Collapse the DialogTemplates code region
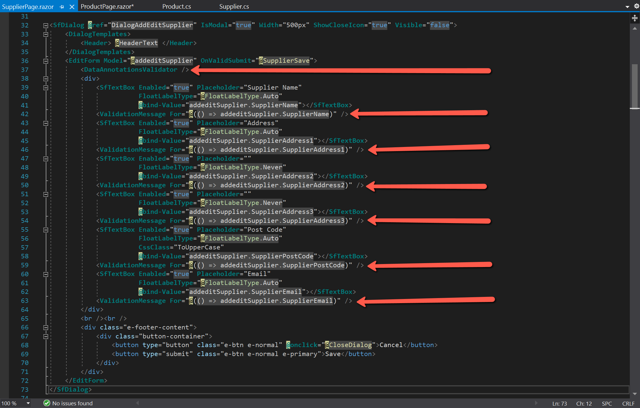Screen dimensions: 640x408 pyautogui.click(x=45, y=34)
